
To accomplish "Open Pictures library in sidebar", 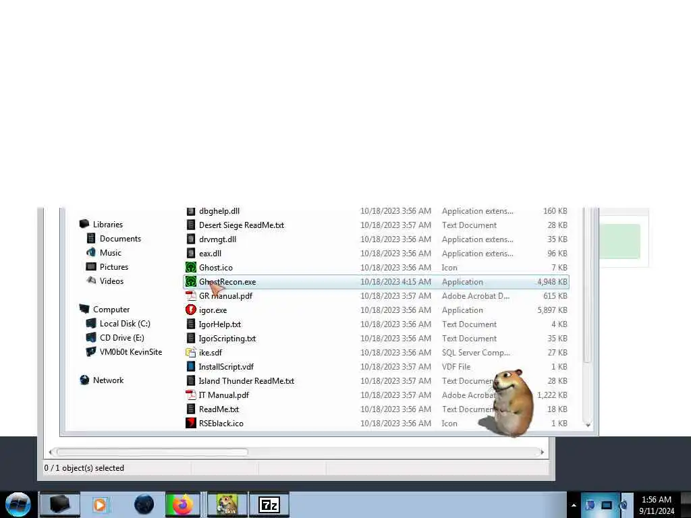I will click(113, 266).
